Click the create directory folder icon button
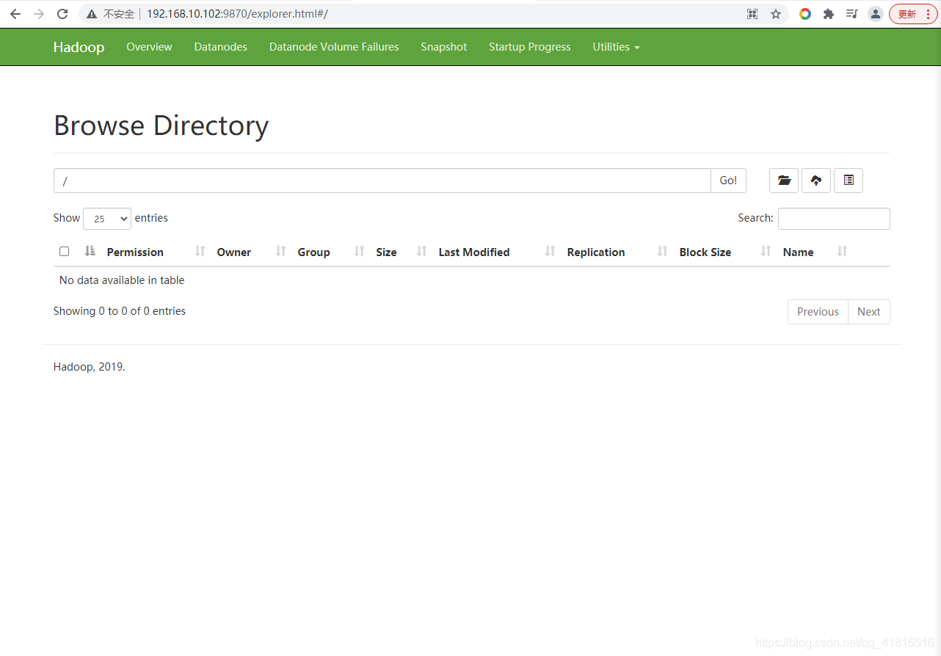Image resolution: width=941 pixels, height=656 pixels. point(784,181)
